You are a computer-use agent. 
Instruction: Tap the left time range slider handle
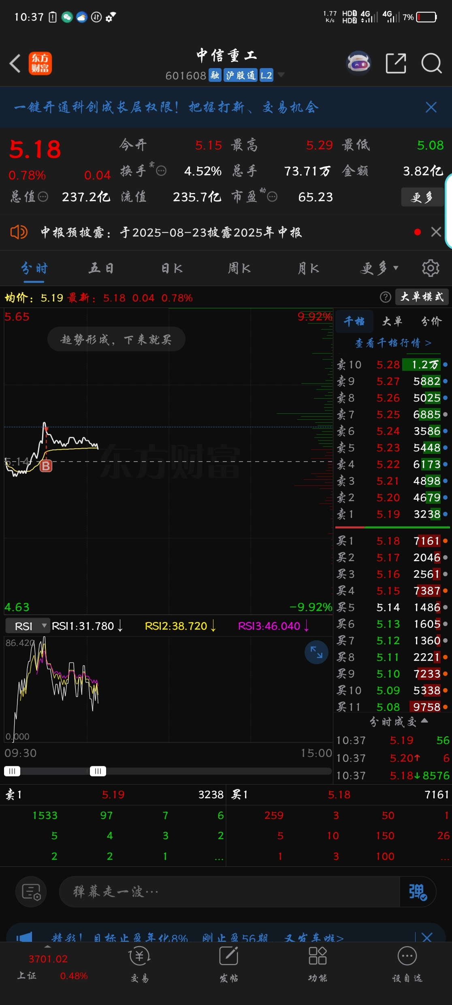12,771
